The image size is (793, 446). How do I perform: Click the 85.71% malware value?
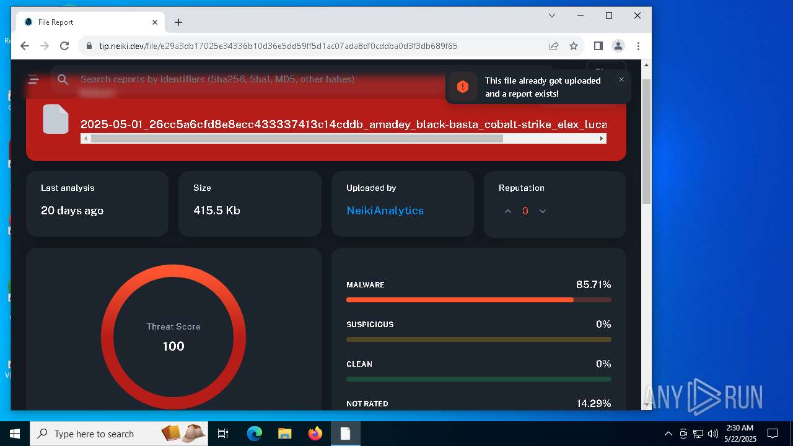coord(594,284)
